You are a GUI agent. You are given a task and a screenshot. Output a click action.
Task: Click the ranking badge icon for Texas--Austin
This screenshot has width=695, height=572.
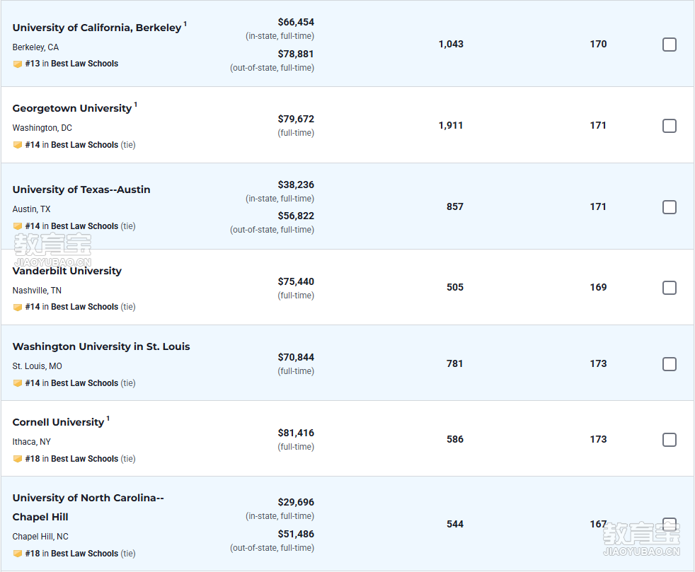[18, 226]
